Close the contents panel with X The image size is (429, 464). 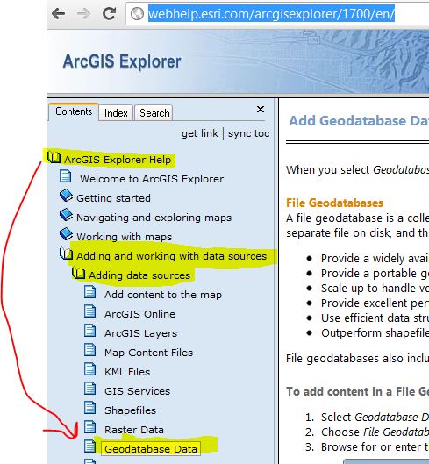(x=261, y=110)
